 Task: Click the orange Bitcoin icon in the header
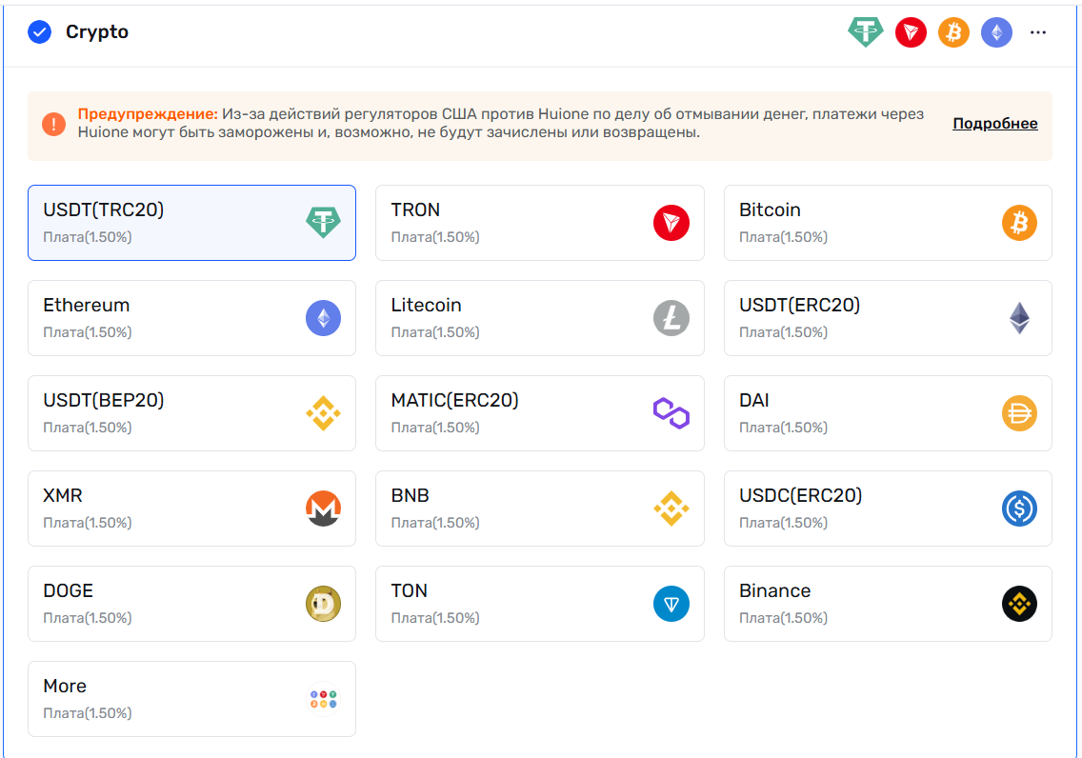click(953, 32)
